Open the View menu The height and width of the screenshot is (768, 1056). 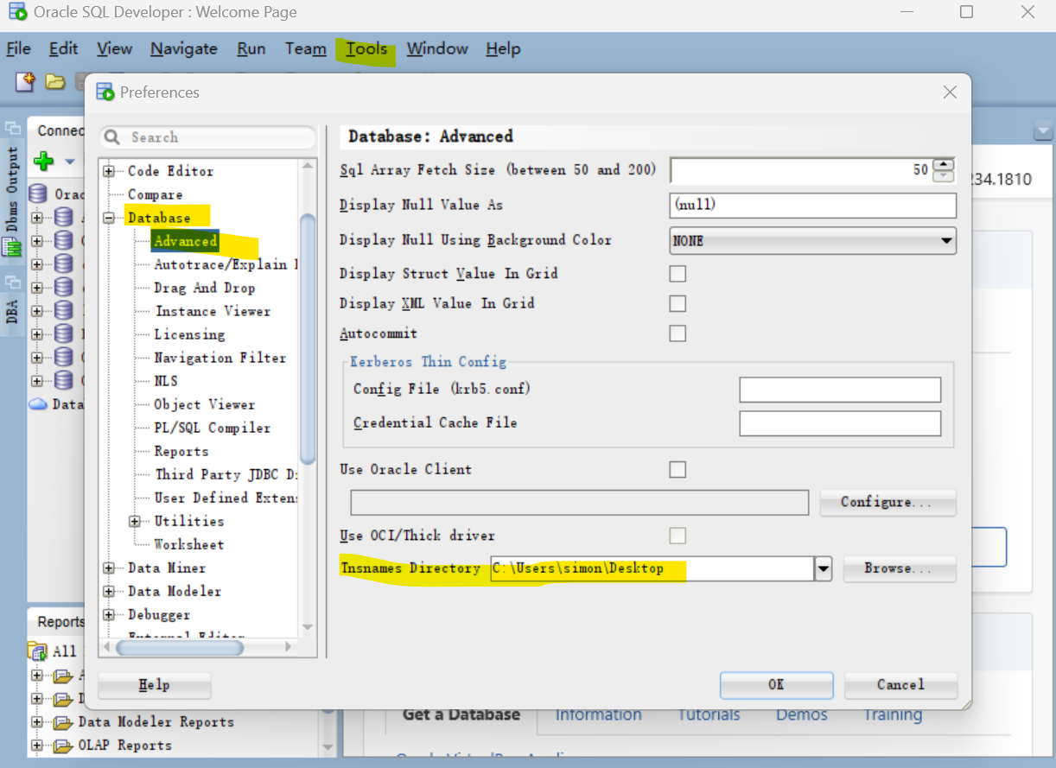coord(114,49)
